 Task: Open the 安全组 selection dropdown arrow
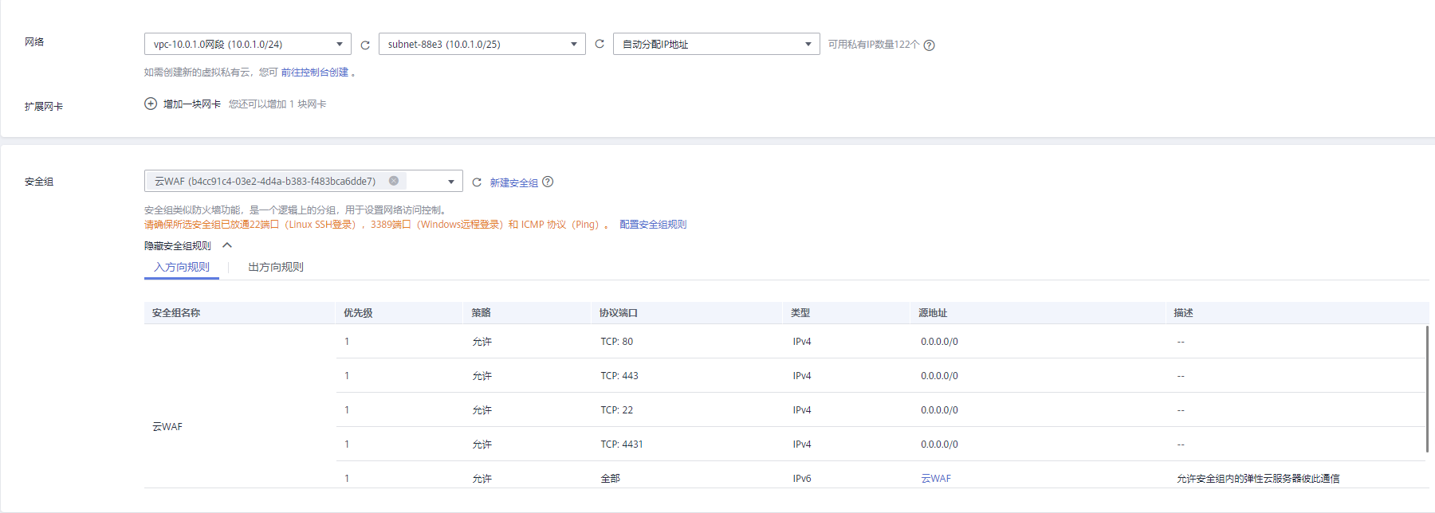tap(451, 182)
